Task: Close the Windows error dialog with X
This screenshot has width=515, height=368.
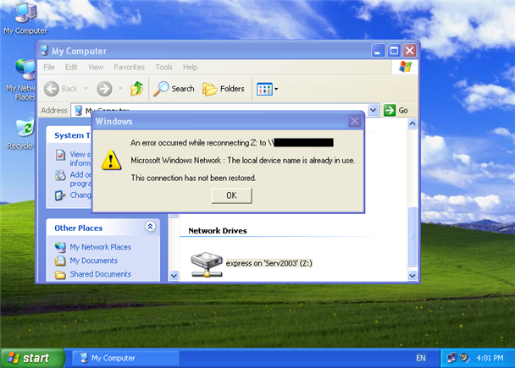Action: (354, 121)
